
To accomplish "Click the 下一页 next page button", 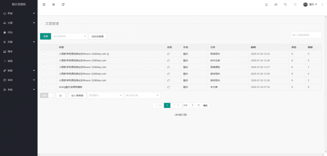I will coord(176,105).
